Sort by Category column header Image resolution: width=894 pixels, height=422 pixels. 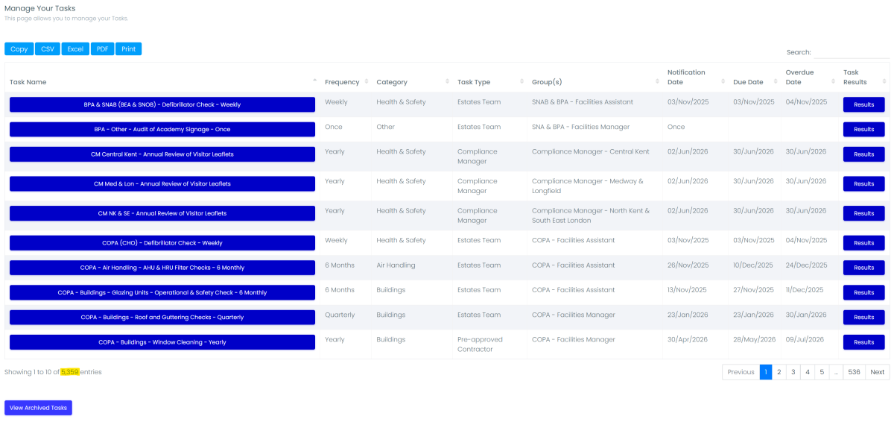[x=392, y=82]
